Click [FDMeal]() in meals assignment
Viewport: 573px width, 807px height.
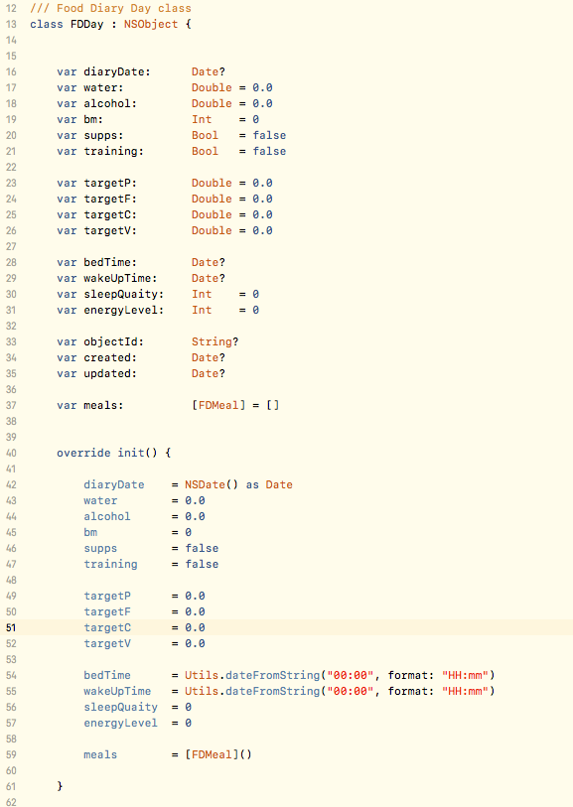point(218,755)
